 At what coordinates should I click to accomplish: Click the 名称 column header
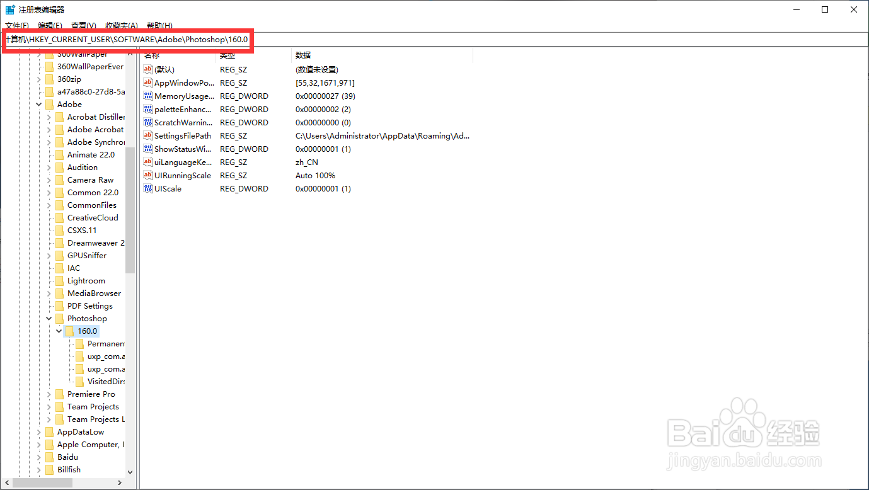tap(178, 55)
